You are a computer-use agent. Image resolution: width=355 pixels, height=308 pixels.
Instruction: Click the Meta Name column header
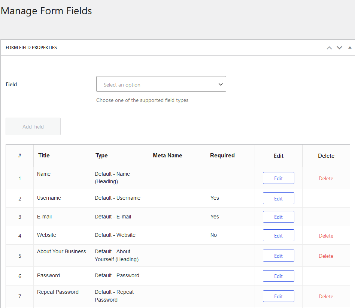[167, 155]
